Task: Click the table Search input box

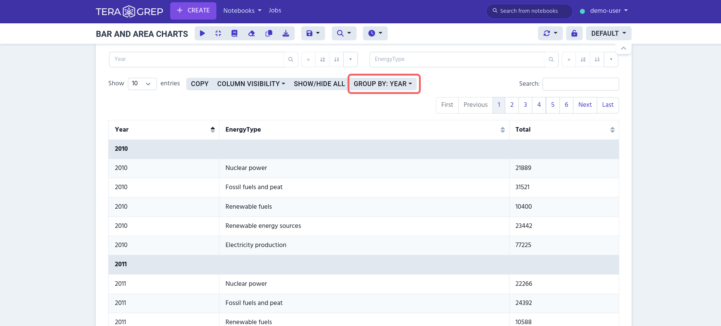Action: click(580, 84)
